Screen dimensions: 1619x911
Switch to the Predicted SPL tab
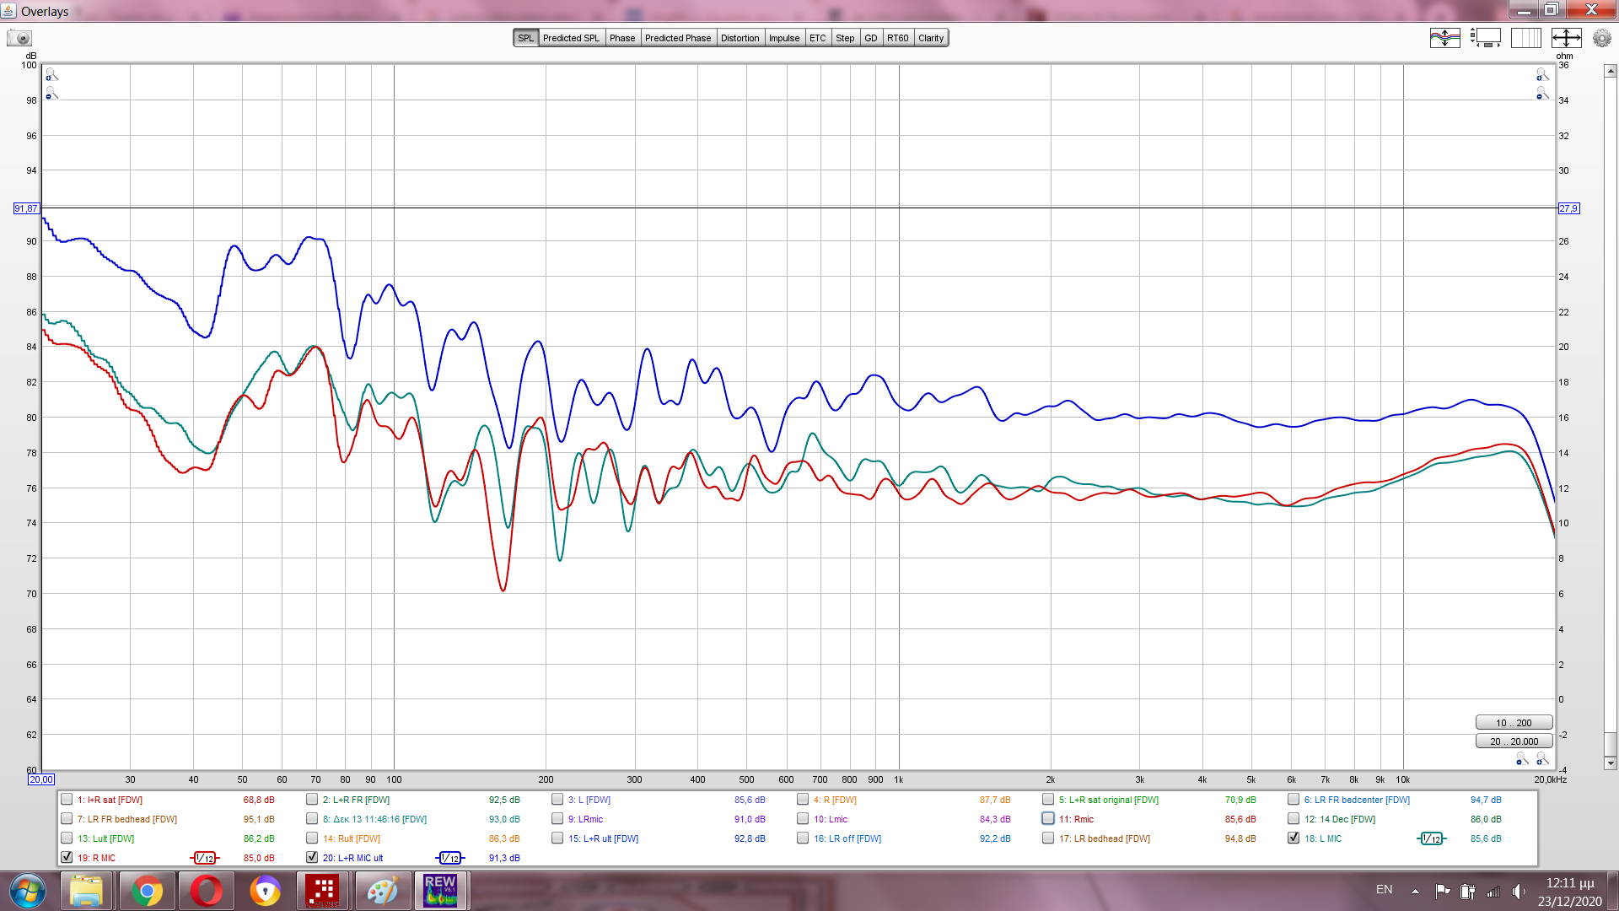[571, 38]
